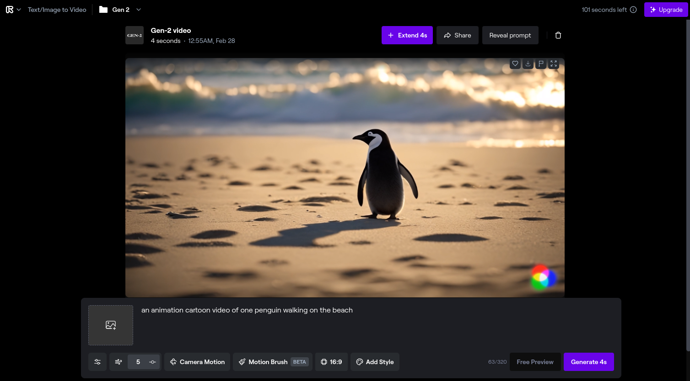Adjust the motion value slider handle
This screenshot has width=690, height=381.
153,362
